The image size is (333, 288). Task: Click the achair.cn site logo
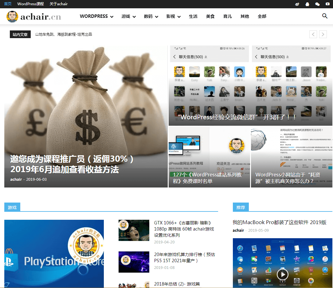34,17
